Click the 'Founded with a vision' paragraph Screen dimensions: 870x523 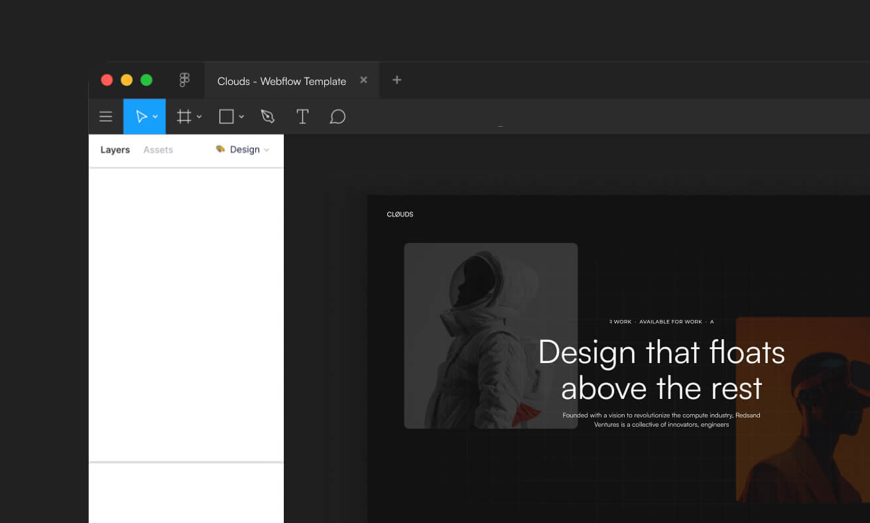click(661, 420)
